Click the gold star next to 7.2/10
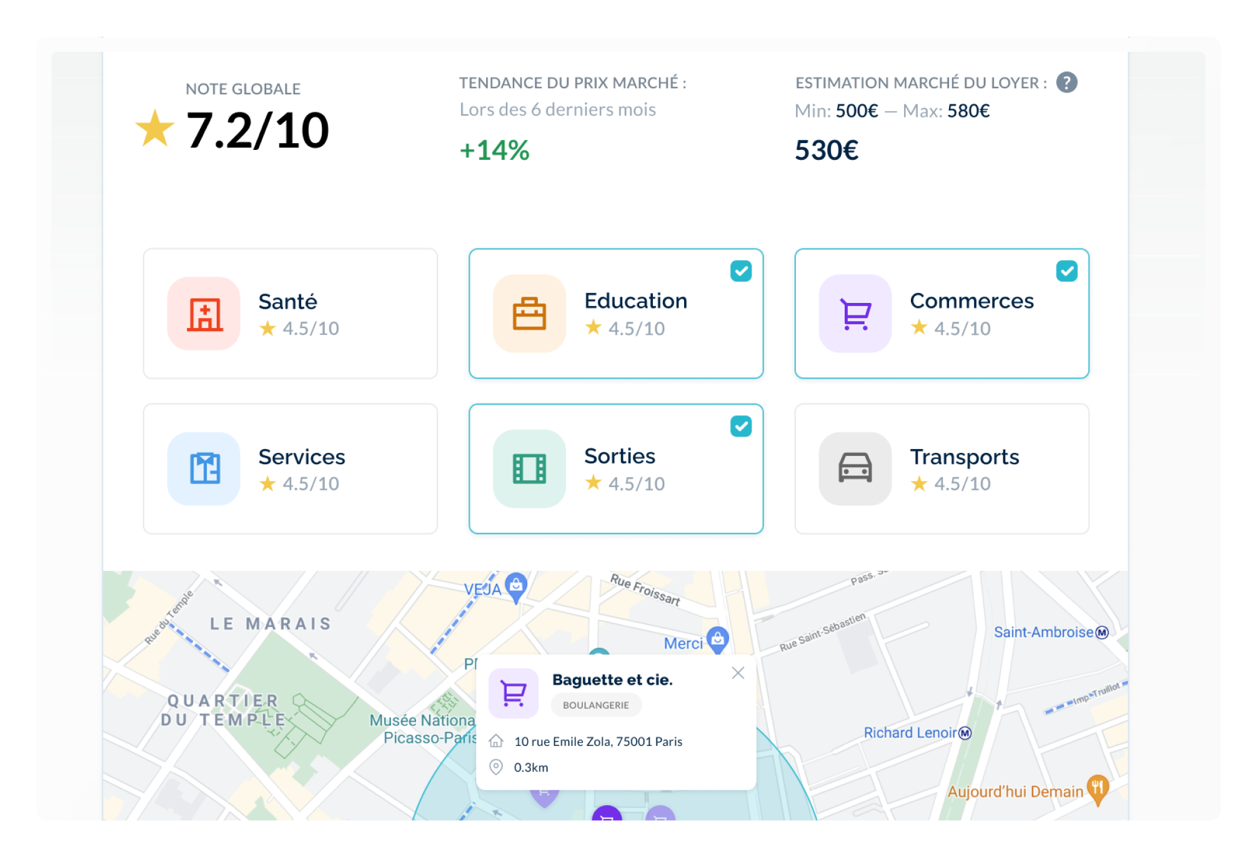 [155, 128]
